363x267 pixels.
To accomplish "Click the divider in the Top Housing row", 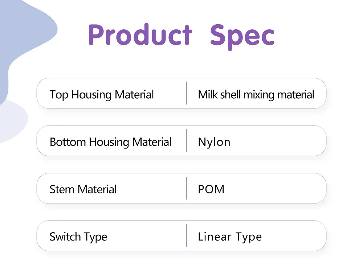I will (187, 93).
